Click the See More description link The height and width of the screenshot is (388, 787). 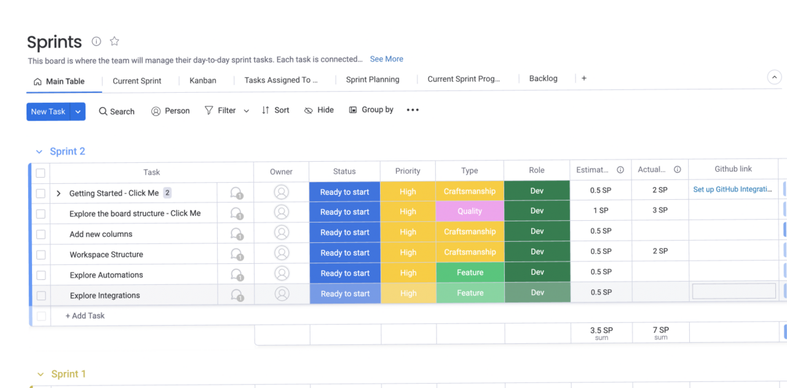coord(386,59)
